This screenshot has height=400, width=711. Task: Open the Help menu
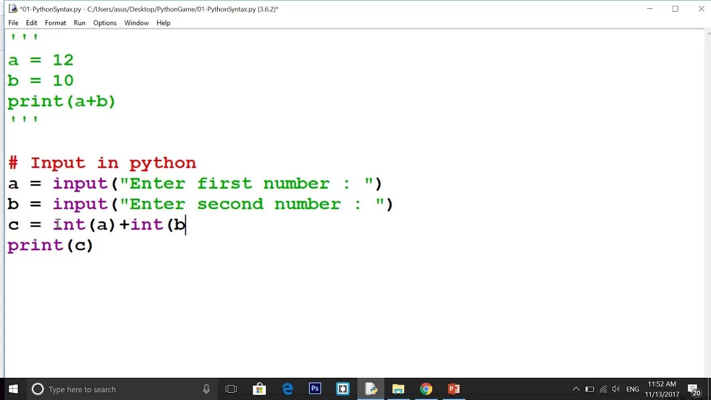pos(163,23)
